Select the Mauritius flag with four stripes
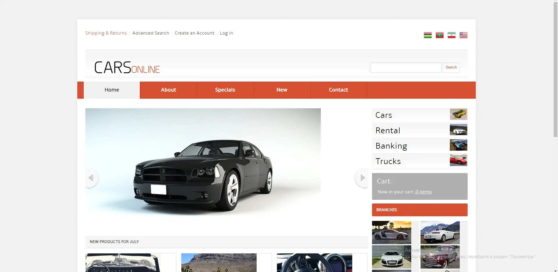Screen dimensions: 558x272 (x=428, y=35)
